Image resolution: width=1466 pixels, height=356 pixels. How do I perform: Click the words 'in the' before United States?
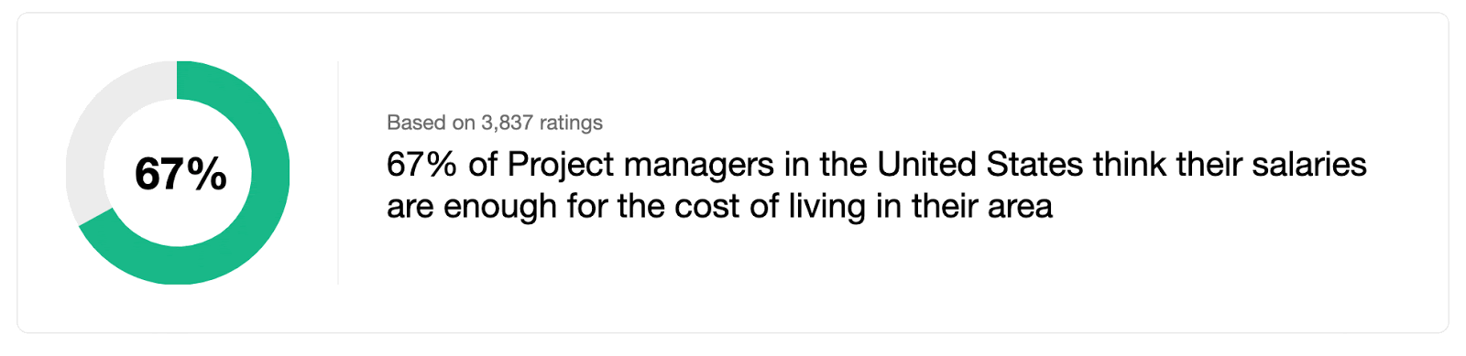[x=826, y=165]
